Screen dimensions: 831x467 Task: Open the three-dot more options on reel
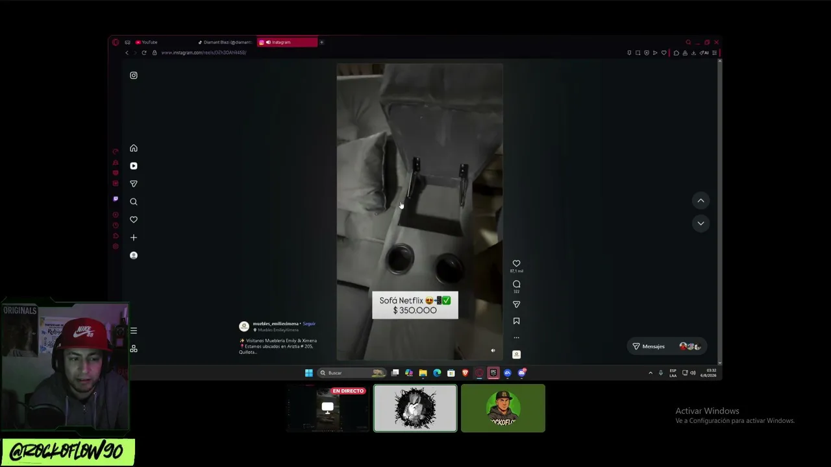(x=516, y=337)
